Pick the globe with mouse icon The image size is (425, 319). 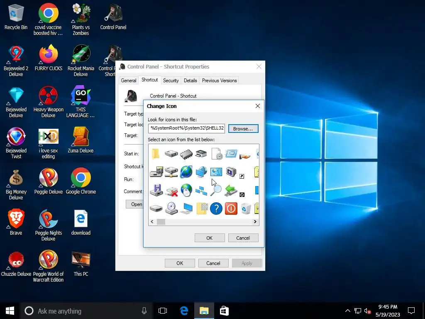[186, 190]
